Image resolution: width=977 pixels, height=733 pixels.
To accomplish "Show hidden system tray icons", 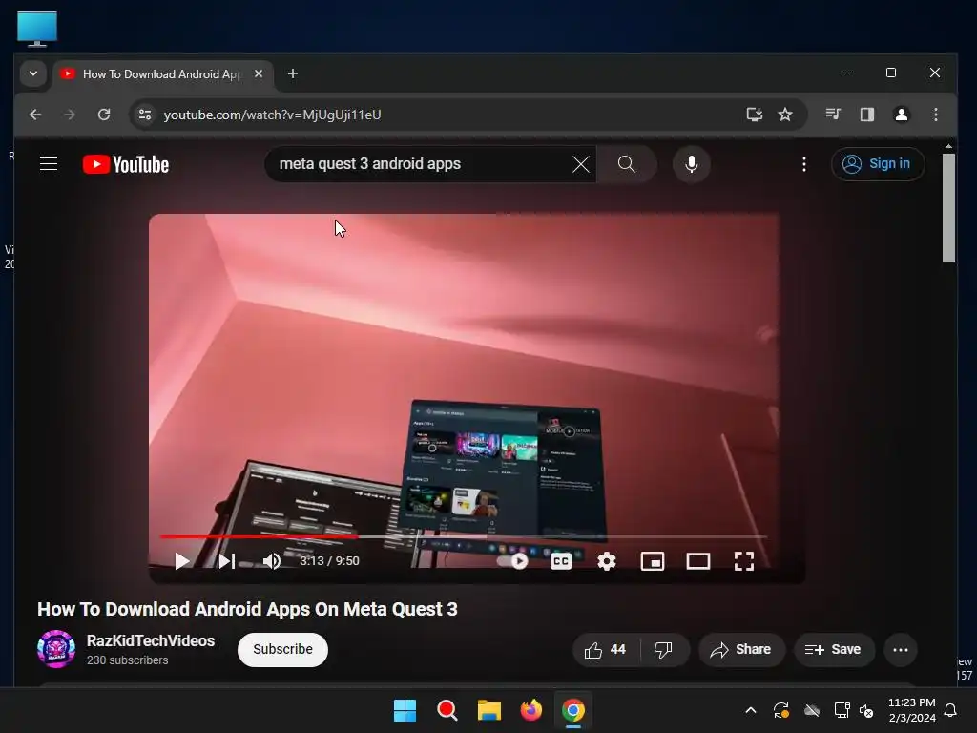I will coord(751,710).
